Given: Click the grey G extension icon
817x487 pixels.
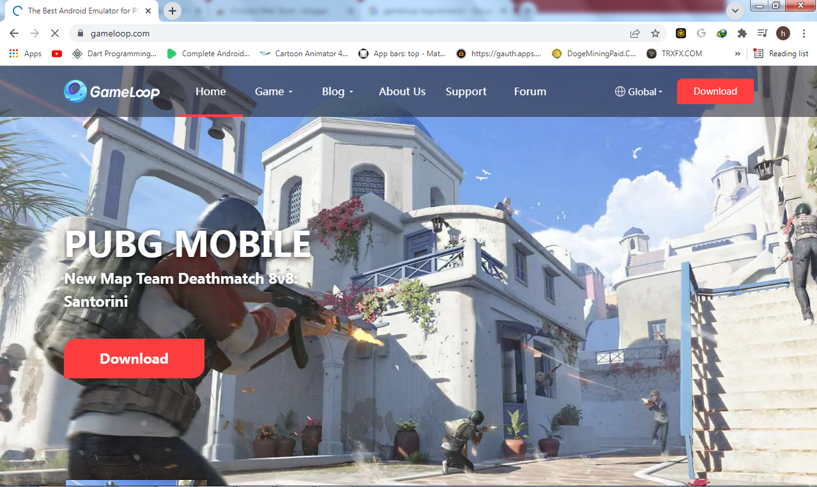Looking at the screenshot, I should click(701, 33).
